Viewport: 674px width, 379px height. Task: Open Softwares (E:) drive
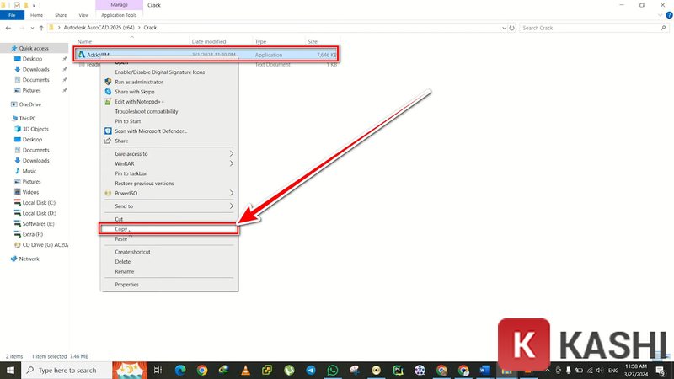tap(38, 223)
